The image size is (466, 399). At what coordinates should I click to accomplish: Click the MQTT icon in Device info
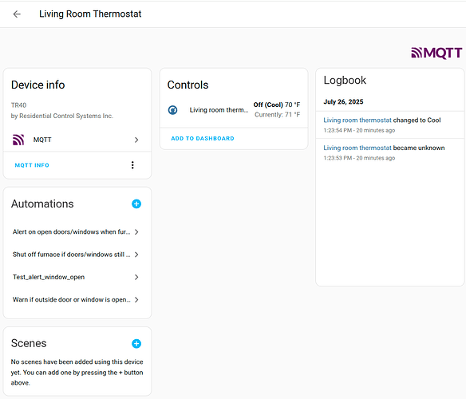[x=18, y=140]
